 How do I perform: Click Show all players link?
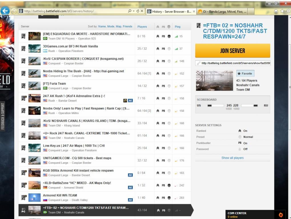tap(232, 158)
